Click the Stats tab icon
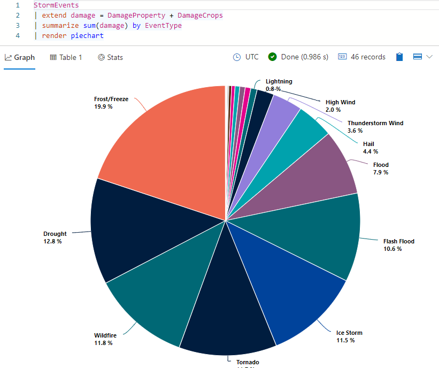Image resolution: width=439 pixels, height=368 pixels. tap(101, 57)
